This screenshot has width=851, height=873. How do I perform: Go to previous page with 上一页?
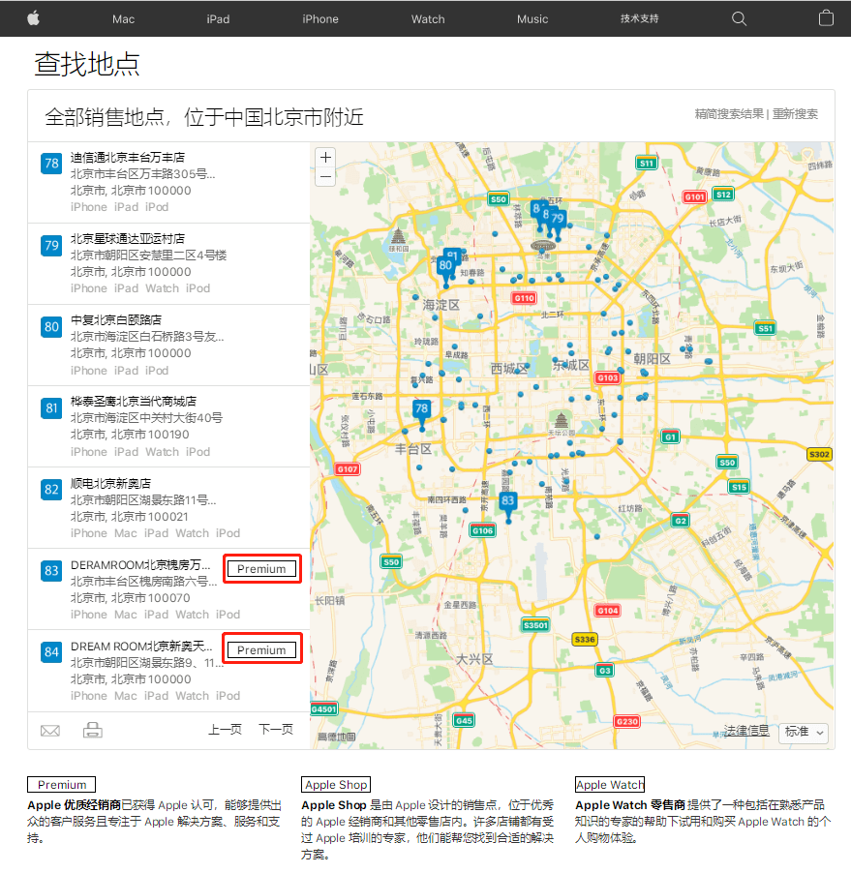(x=225, y=730)
